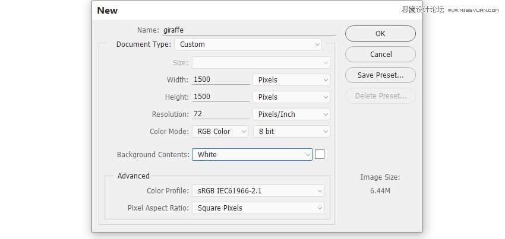
Task: Click the Advanced section label
Action: point(134,176)
